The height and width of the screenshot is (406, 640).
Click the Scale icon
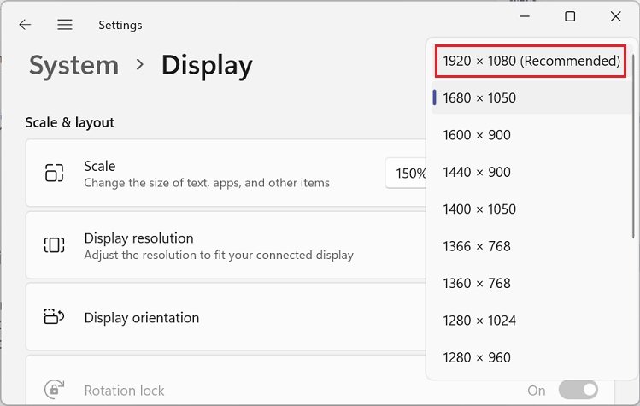click(54, 174)
